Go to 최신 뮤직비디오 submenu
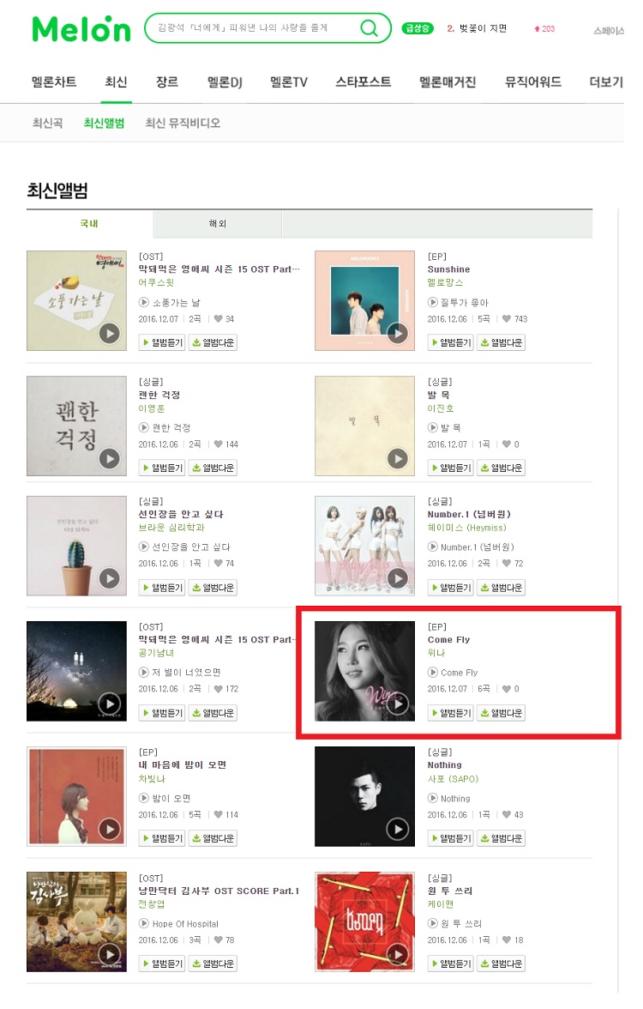Screen dimensions: 643x1009 click(183, 123)
